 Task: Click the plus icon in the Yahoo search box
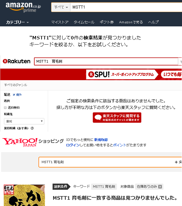pyautogui.click(x=176, y=162)
